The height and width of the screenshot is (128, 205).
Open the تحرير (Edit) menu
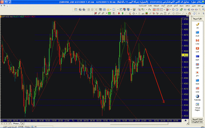click(194, 6)
